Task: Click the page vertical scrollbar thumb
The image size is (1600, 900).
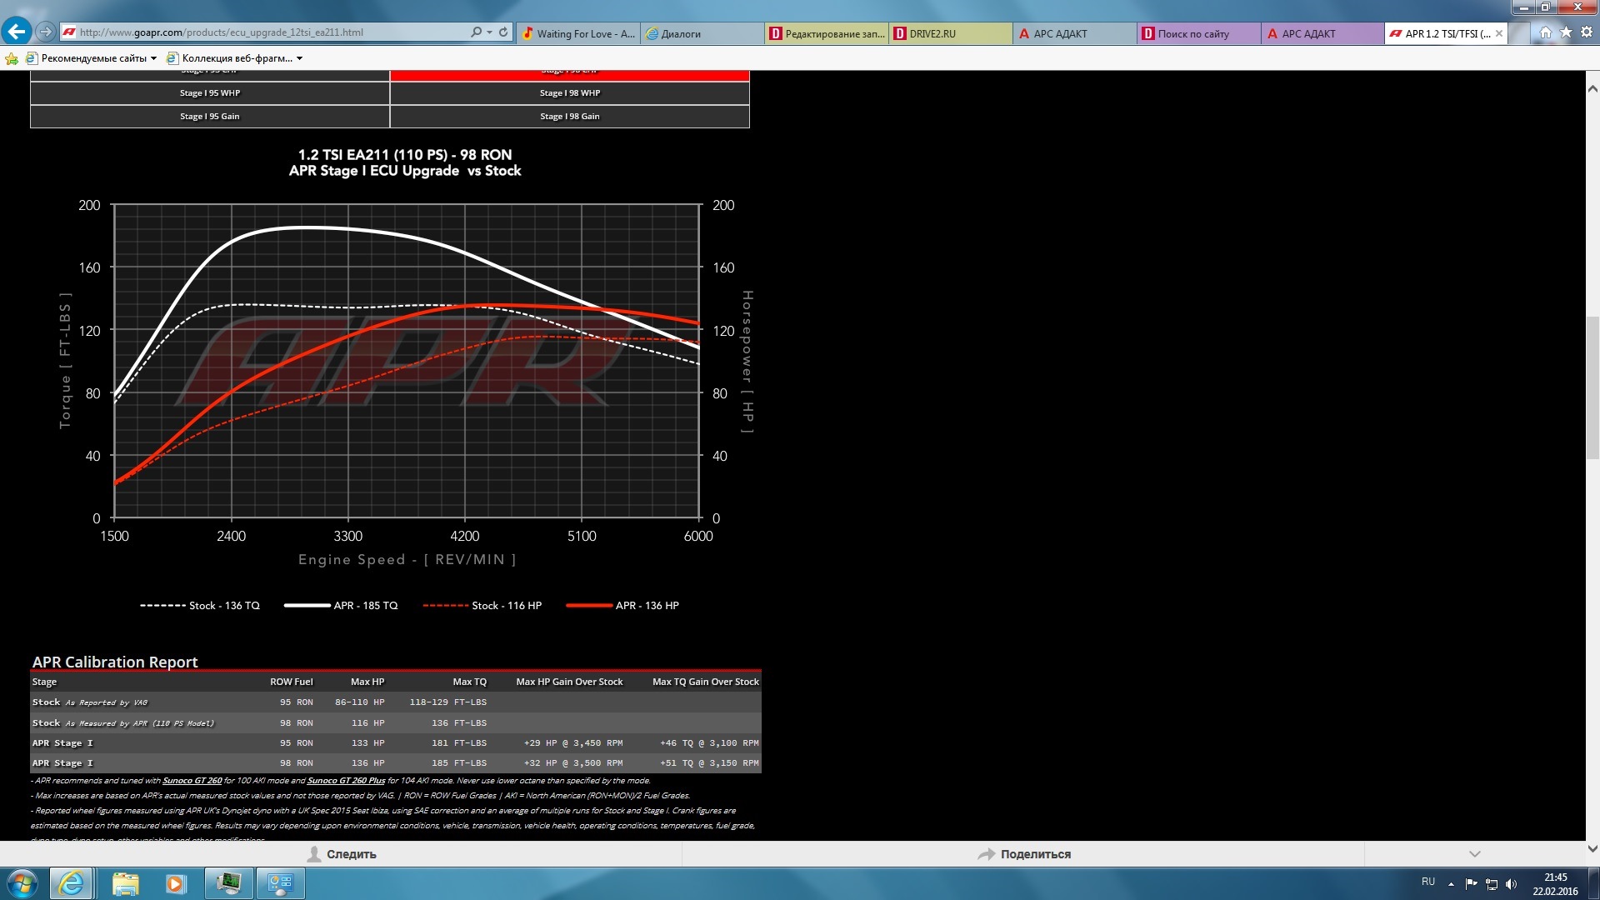Action: tap(1592, 387)
